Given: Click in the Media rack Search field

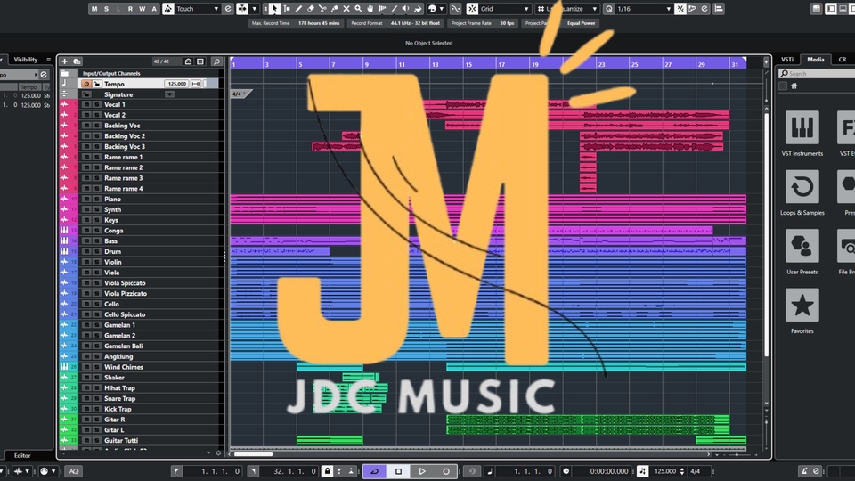Looking at the screenshot, I should coord(817,74).
